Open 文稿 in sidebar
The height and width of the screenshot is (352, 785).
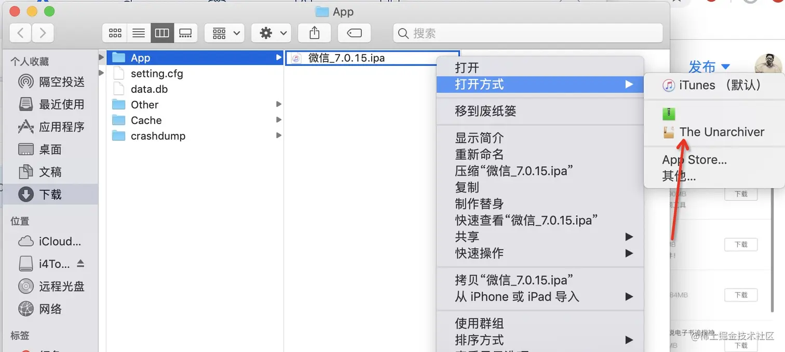pyautogui.click(x=51, y=172)
